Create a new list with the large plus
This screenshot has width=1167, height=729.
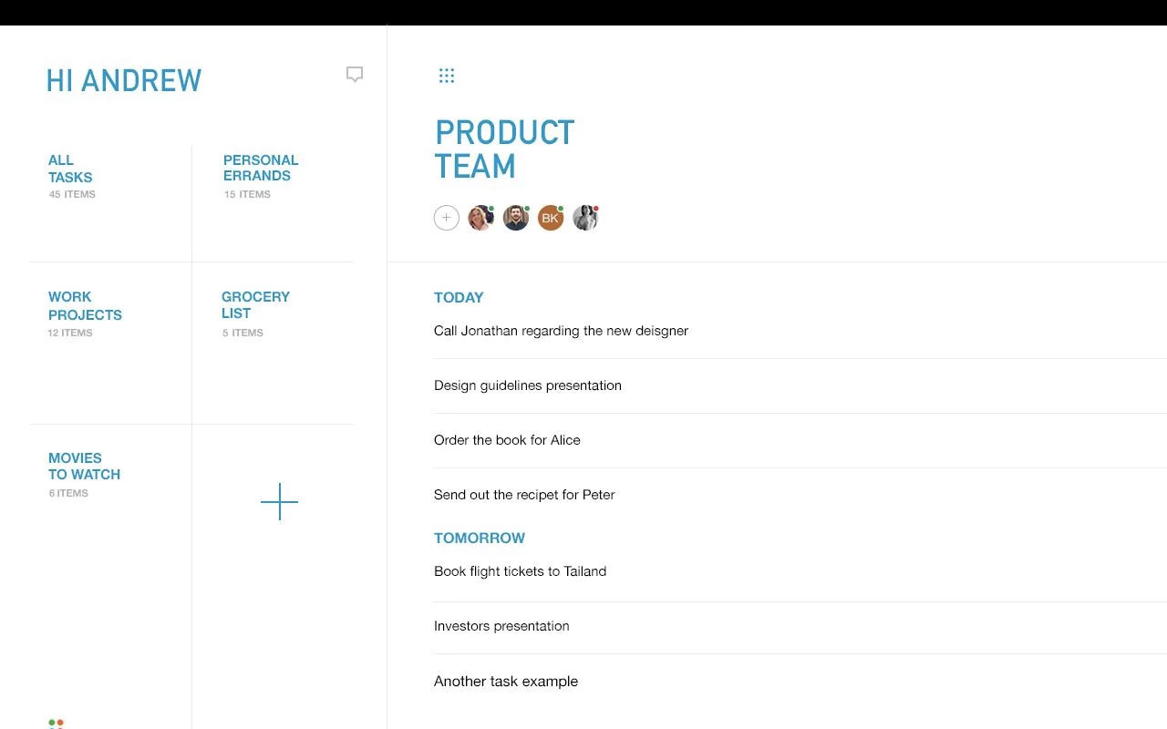pos(279,502)
